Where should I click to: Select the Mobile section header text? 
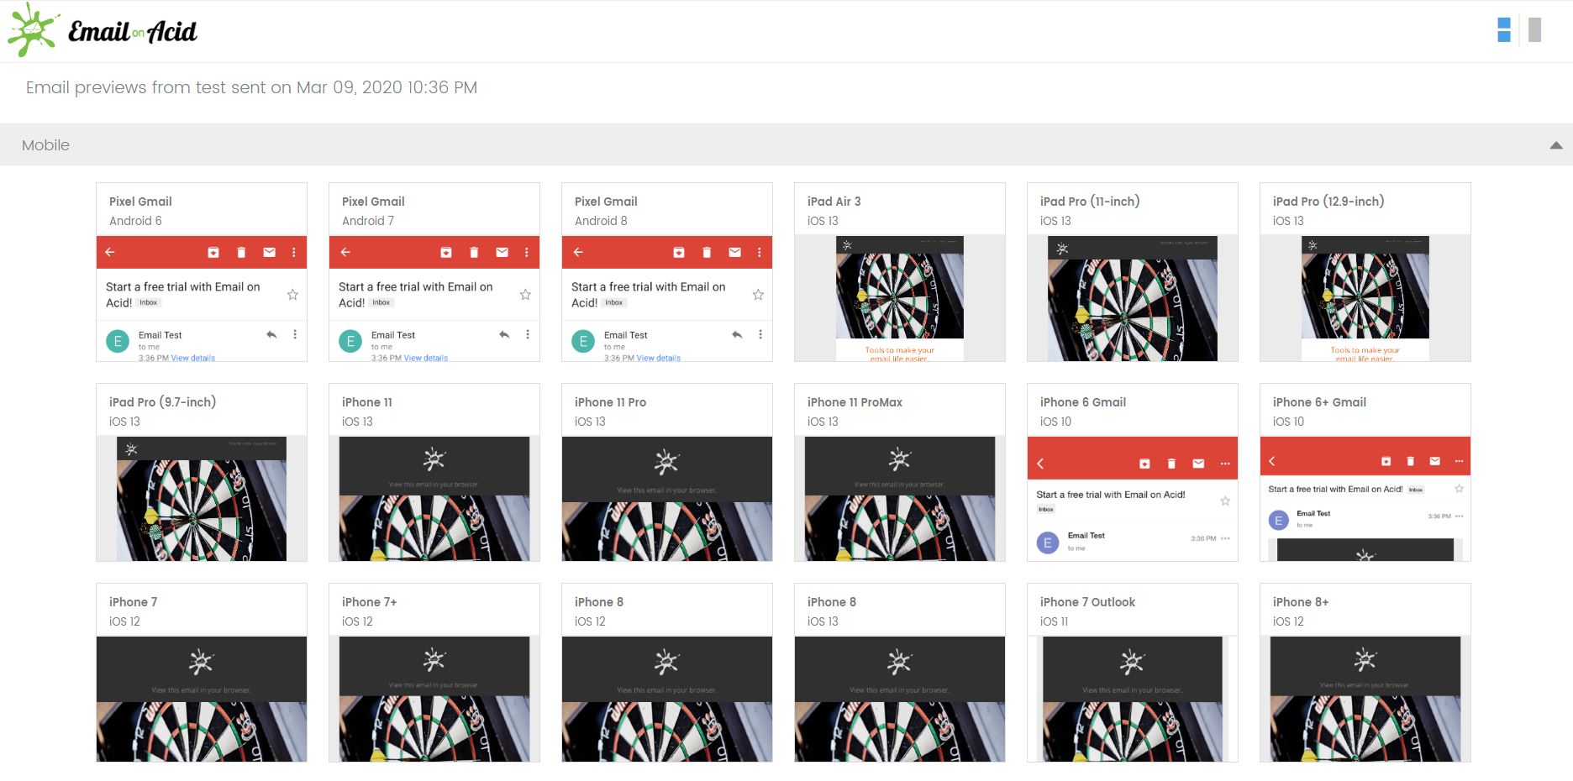[45, 145]
